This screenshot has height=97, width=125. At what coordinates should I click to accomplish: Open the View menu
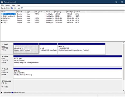click(13, 5)
